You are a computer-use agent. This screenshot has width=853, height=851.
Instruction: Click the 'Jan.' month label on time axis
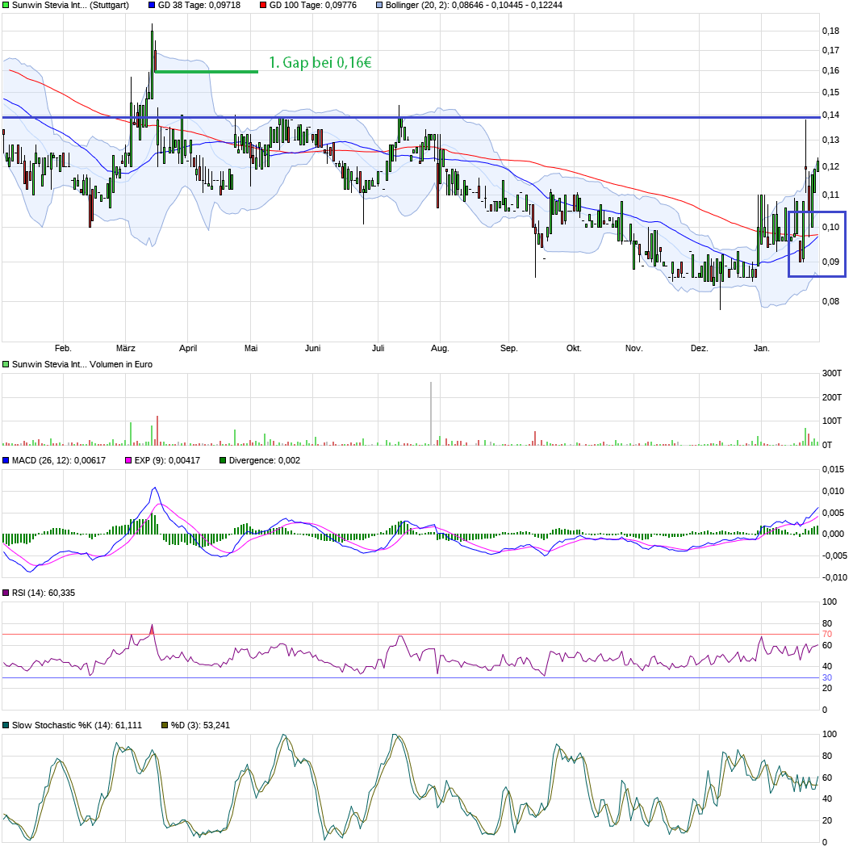pos(762,348)
